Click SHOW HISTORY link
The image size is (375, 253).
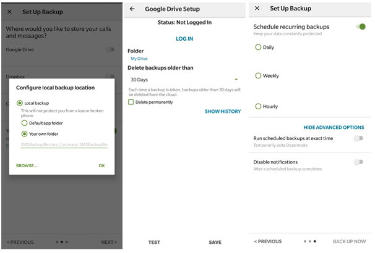click(223, 111)
